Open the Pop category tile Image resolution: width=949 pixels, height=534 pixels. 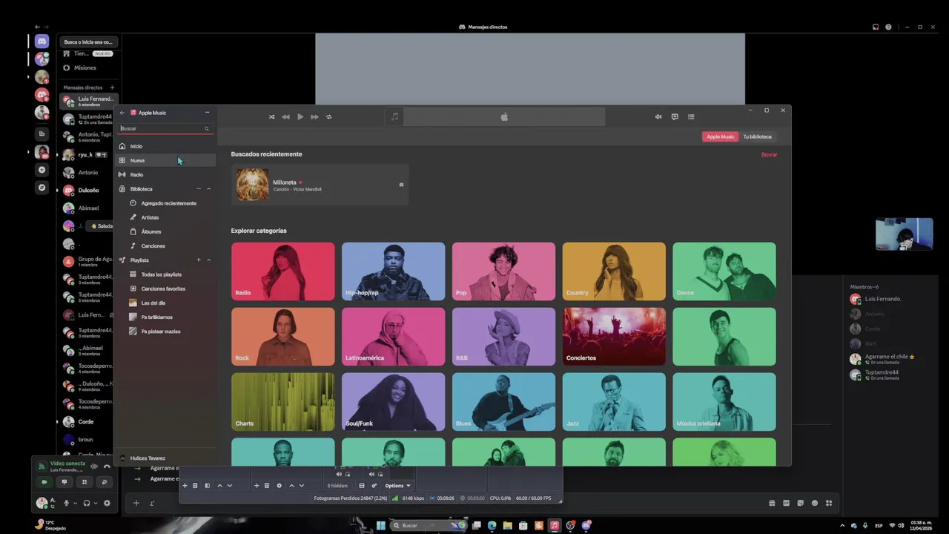pos(503,271)
